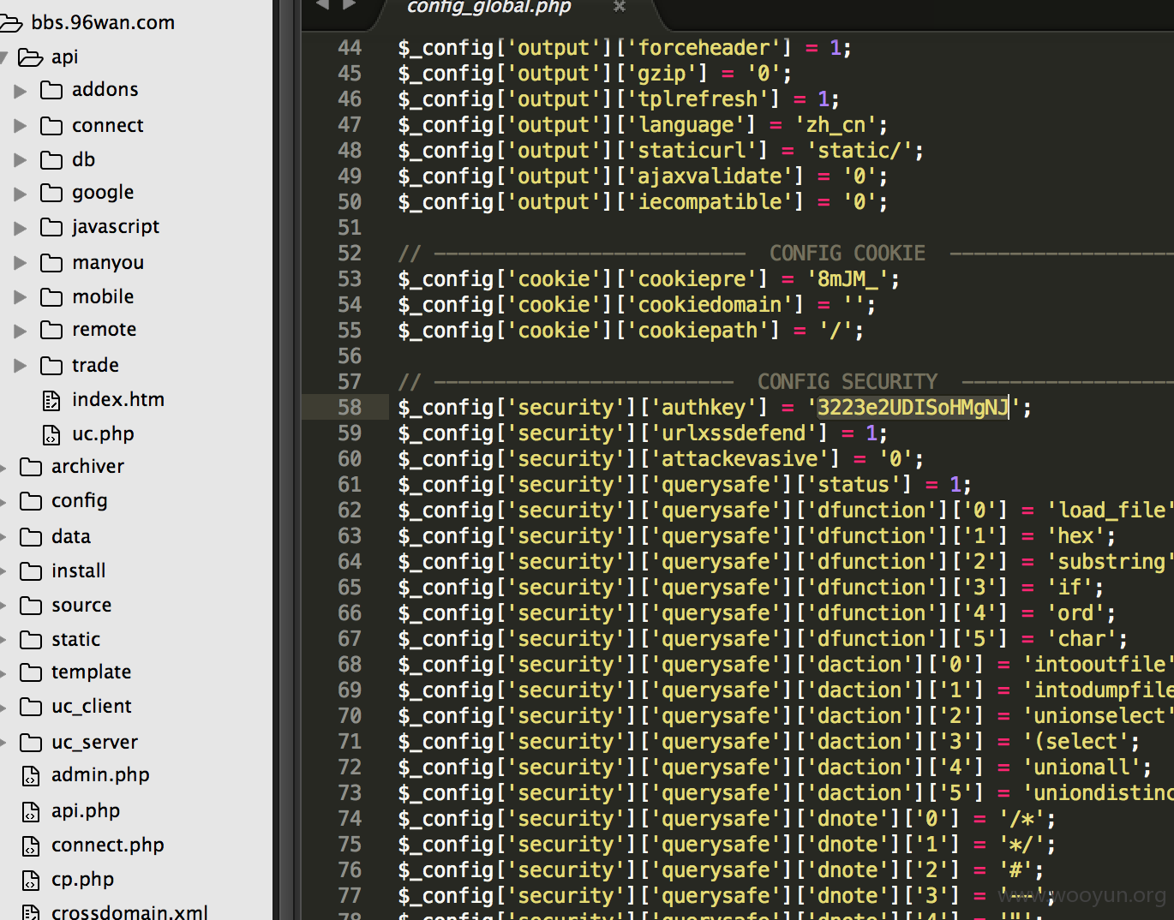Click the authkey value '3223e2UDISoHMgNJ'
The width and height of the screenshot is (1174, 920).
coord(913,408)
